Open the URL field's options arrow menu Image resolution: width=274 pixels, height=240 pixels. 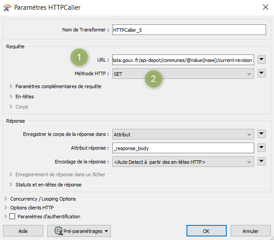pos(262,59)
